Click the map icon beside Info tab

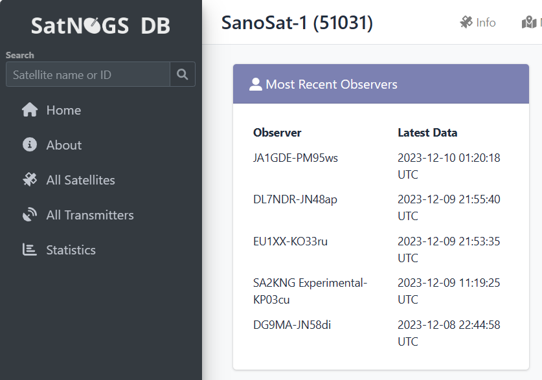[529, 23]
